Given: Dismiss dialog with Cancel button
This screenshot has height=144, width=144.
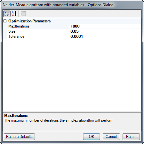Looking at the screenshot, I should click(111, 137).
